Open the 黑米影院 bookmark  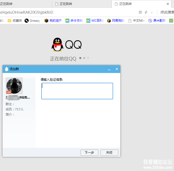click(x=157, y=21)
